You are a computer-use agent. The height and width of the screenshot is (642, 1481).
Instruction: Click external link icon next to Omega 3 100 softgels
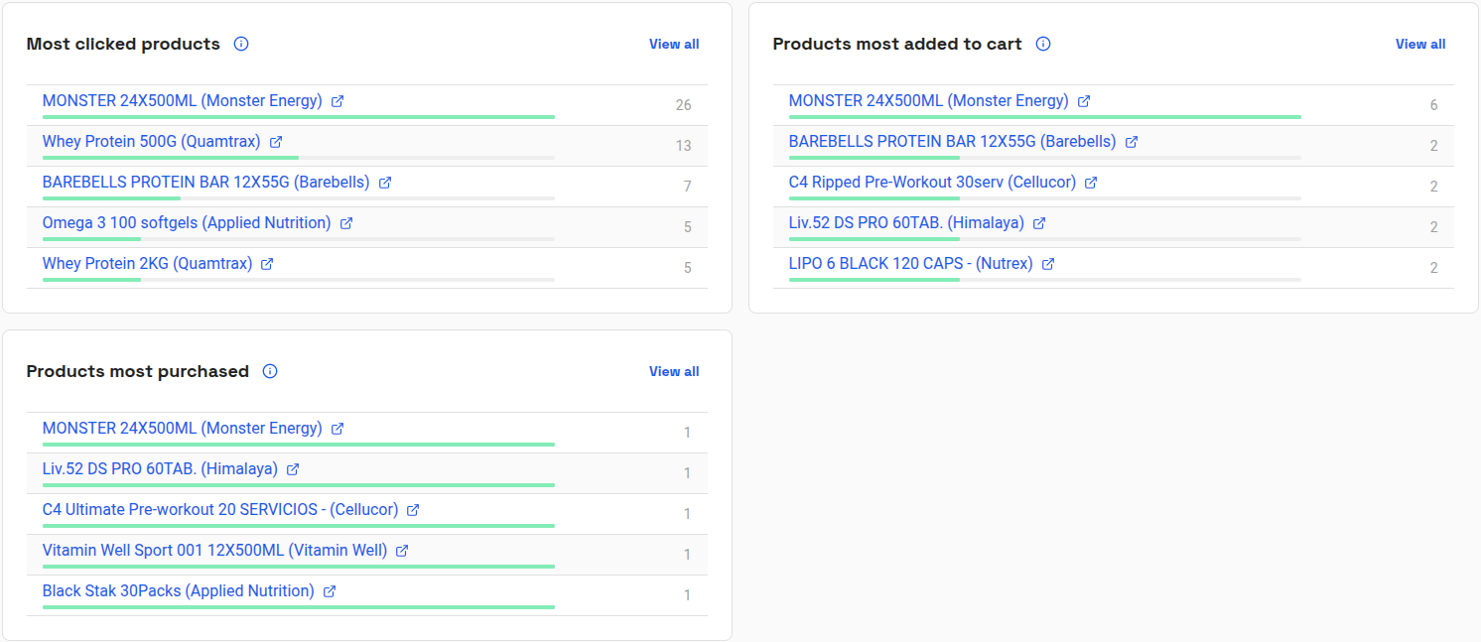346,223
